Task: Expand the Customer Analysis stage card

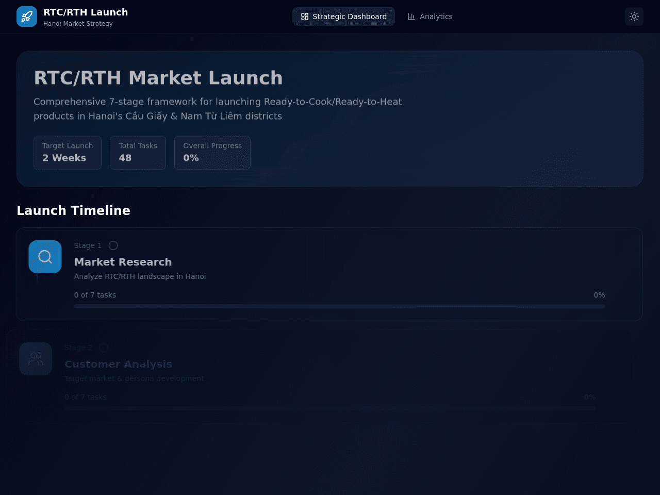Action: click(x=320, y=376)
